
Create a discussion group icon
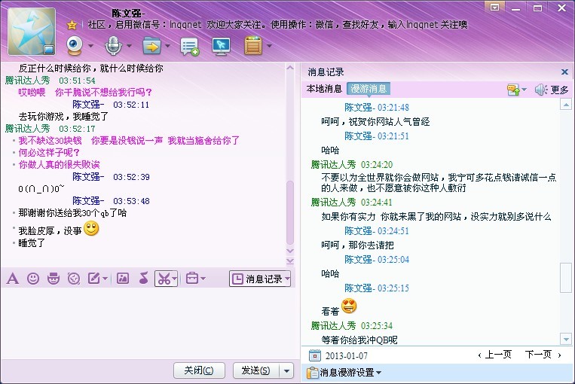pyautogui.click(x=190, y=46)
